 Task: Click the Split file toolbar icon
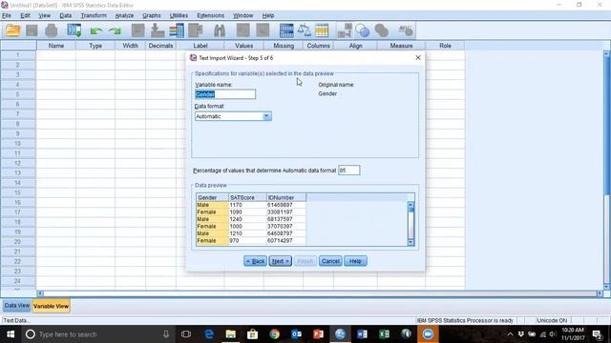coord(286,30)
